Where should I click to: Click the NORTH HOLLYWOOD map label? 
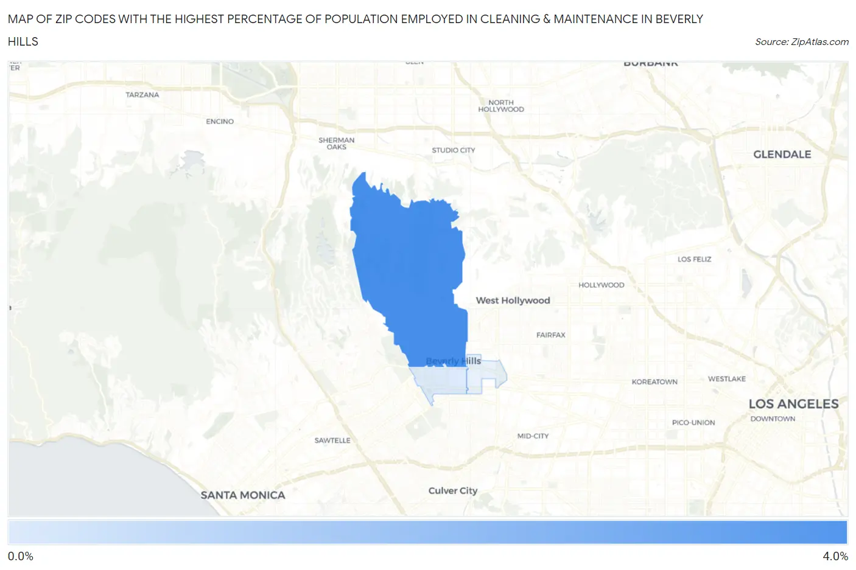pyautogui.click(x=501, y=106)
